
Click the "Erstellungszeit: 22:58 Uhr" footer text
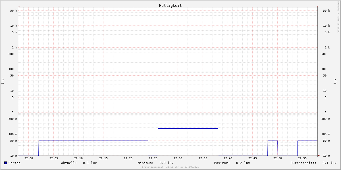coord(161,167)
